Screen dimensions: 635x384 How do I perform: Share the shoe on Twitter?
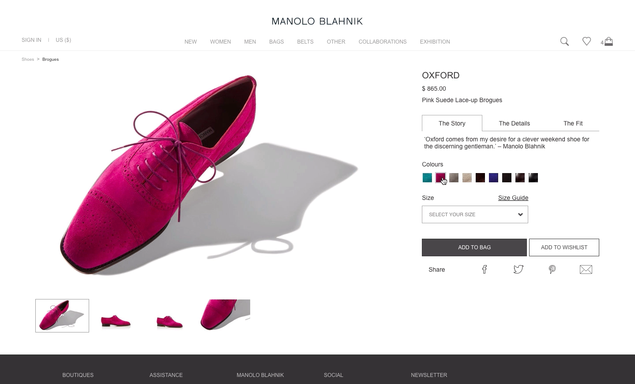pyautogui.click(x=518, y=270)
